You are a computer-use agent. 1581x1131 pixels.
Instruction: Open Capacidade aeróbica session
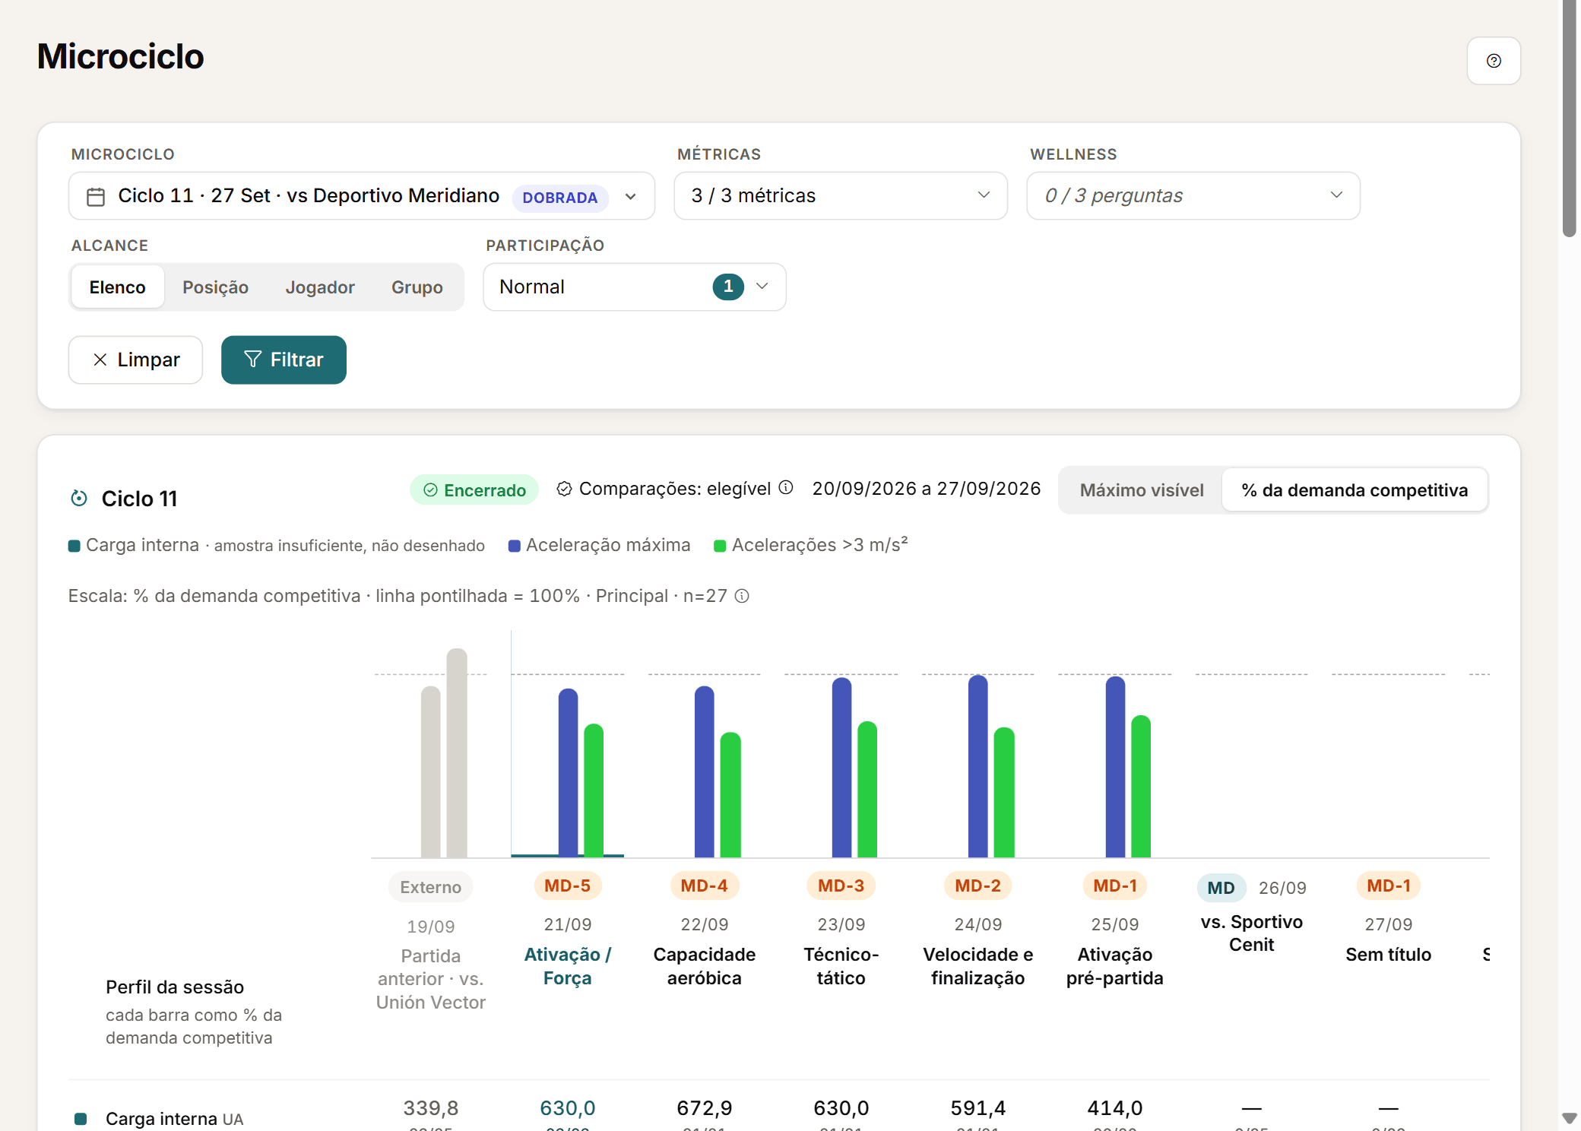tap(705, 966)
